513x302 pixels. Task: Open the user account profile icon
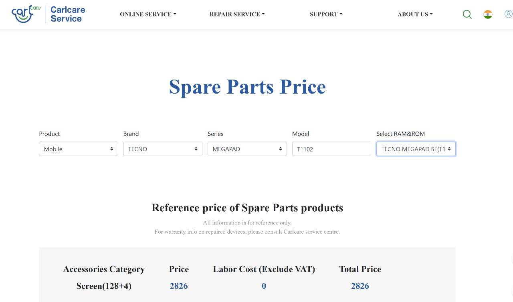[x=508, y=14]
